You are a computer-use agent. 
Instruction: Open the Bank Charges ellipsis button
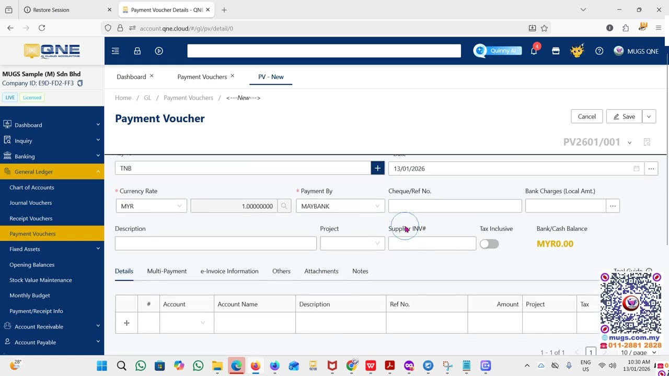point(613,206)
